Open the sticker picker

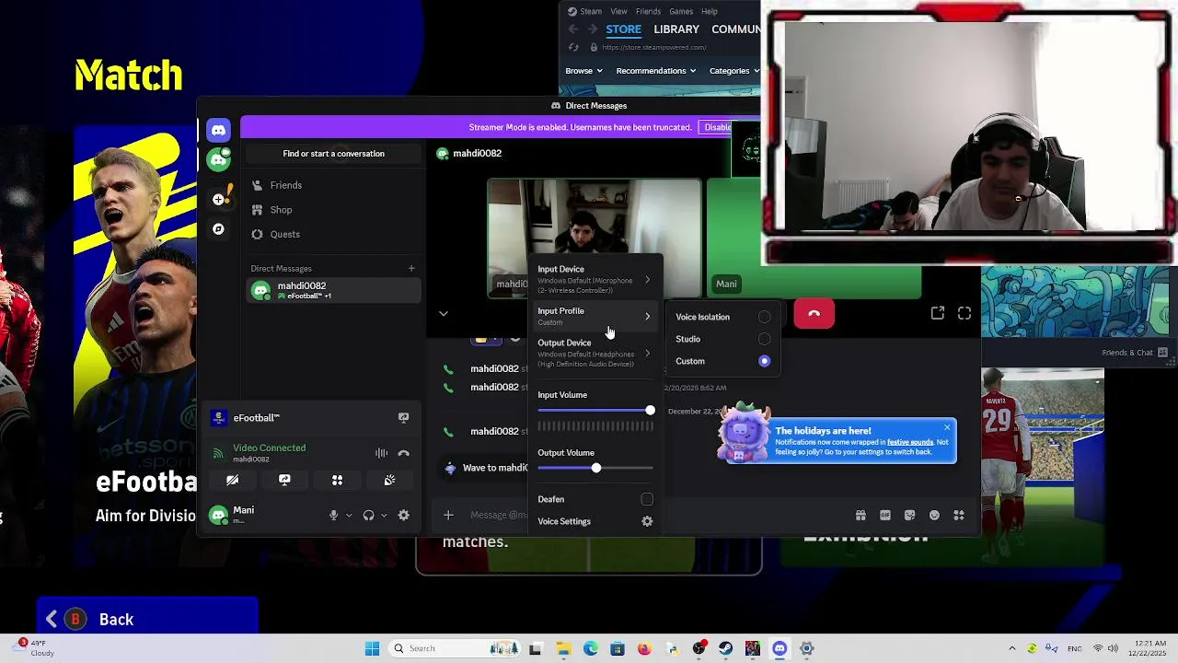tap(909, 516)
